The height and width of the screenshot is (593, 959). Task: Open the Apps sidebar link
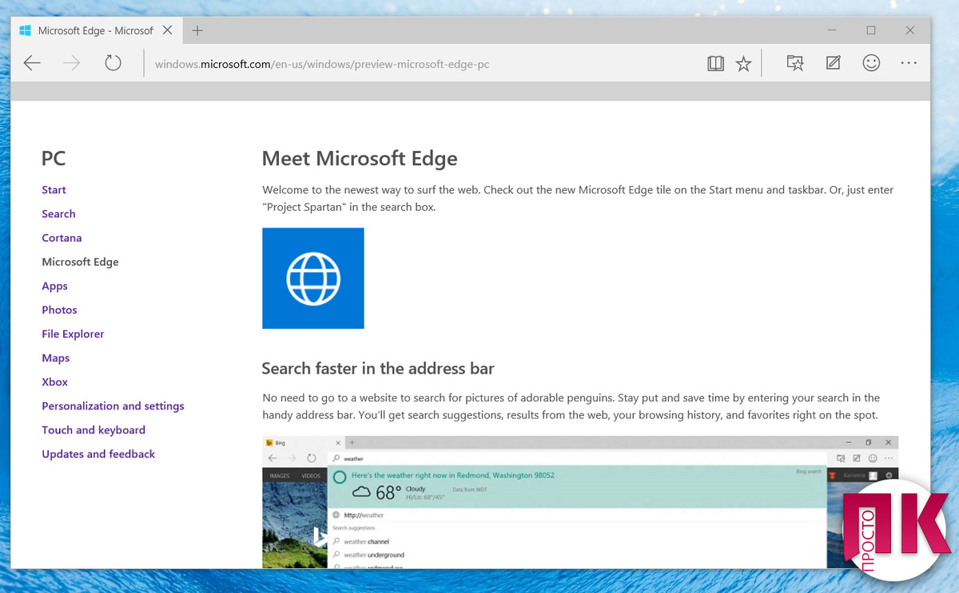tap(54, 286)
